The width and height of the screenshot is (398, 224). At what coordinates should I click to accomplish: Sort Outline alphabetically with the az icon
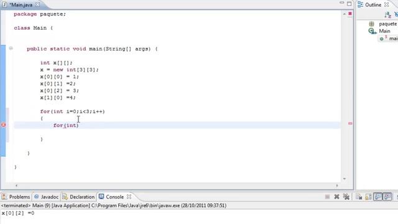[387, 15]
